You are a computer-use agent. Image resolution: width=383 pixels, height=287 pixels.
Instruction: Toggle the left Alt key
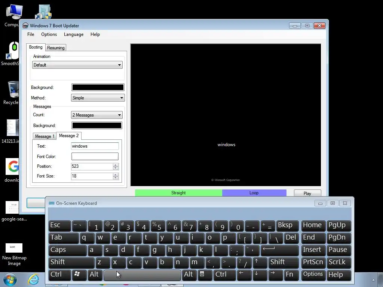coord(95,275)
